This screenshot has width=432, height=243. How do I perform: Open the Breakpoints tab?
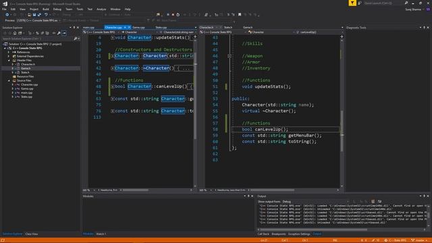click(x=279, y=234)
